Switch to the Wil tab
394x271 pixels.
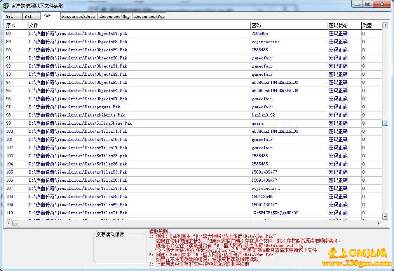click(13, 16)
